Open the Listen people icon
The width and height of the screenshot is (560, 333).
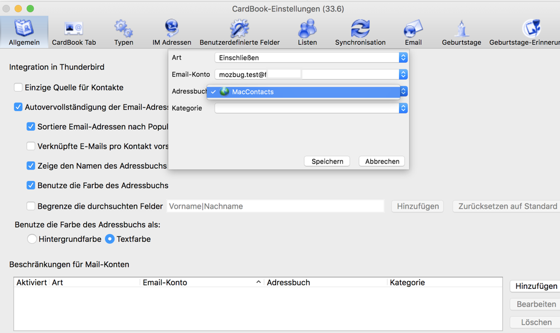click(x=307, y=28)
